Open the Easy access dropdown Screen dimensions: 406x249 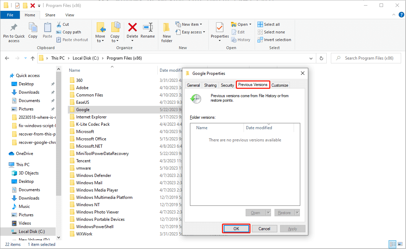click(190, 32)
